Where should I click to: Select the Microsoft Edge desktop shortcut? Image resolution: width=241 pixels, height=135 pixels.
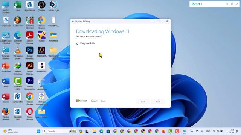(18, 38)
